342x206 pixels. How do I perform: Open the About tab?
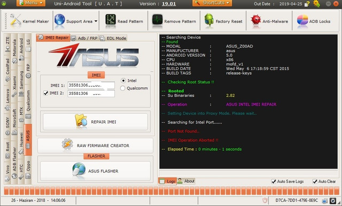[186, 181]
